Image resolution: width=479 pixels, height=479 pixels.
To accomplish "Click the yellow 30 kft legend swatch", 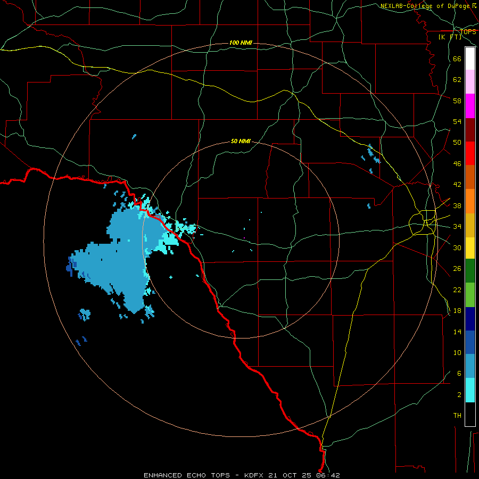I will point(470,248).
